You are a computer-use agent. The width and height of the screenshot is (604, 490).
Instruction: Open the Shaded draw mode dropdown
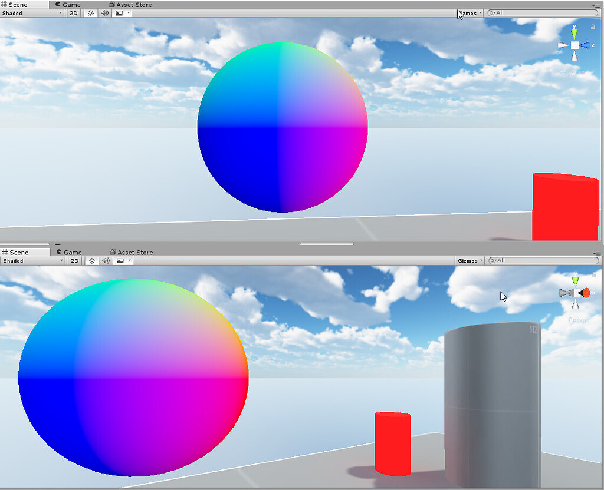(29, 13)
